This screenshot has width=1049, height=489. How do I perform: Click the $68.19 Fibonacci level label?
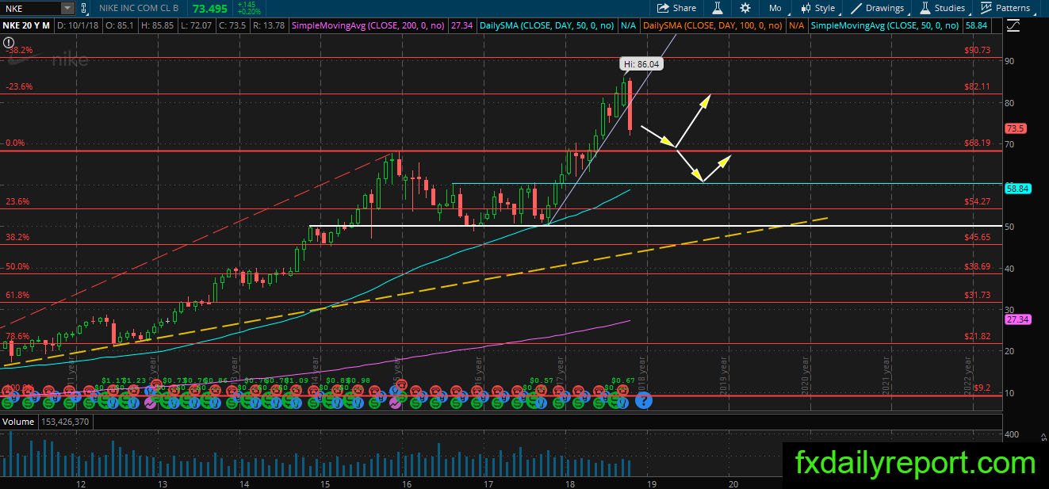pyautogui.click(x=978, y=143)
